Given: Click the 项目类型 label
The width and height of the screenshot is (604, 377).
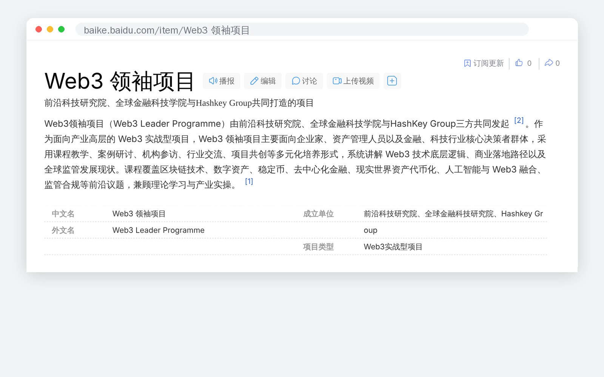Looking at the screenshot, I should click(x=318, y=247).
